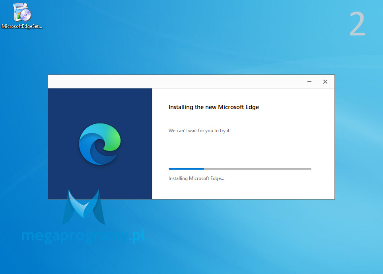
Task: Close the Edge installer window
Action: (x=325, y=82)
